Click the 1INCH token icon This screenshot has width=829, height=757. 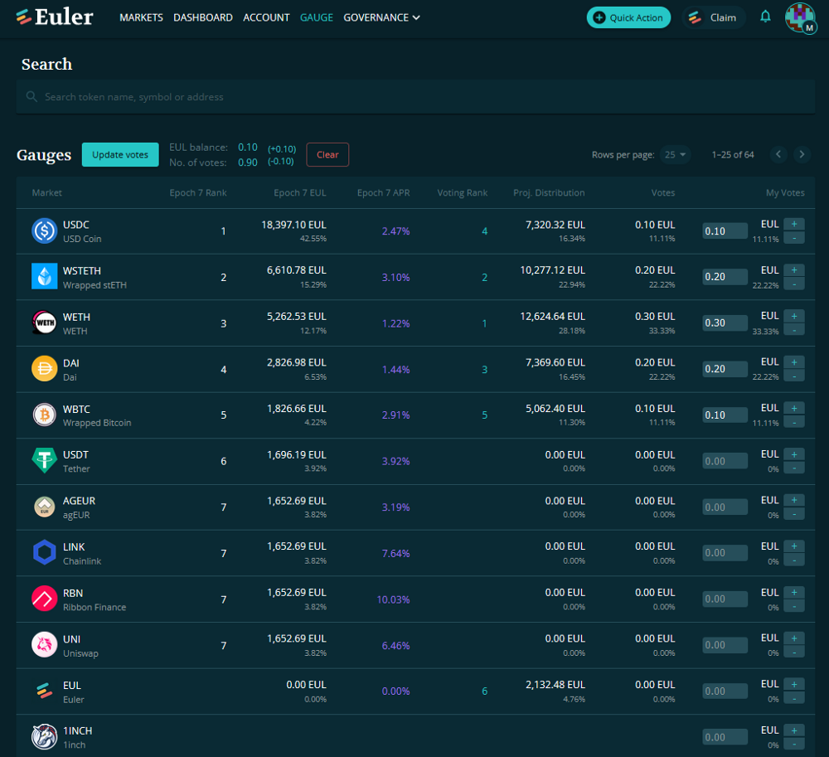(45, 737)
